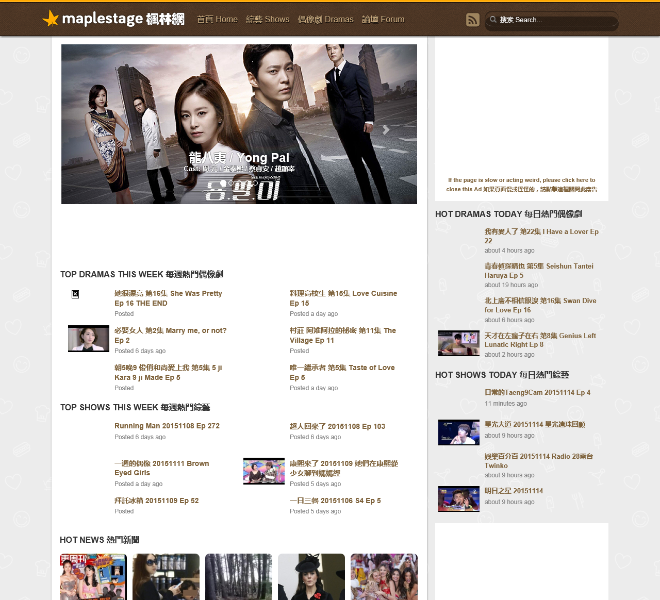Click the 星光大道 video thumbnail
Image resolution: width=660 pixels, height=600 pixels.
tap(459, 432)
